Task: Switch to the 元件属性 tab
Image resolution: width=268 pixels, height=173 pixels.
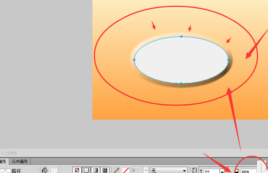Action: click(x=20, y=161)
